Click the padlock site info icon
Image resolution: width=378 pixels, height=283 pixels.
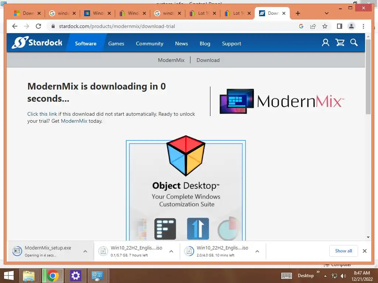tap(53, 26)
